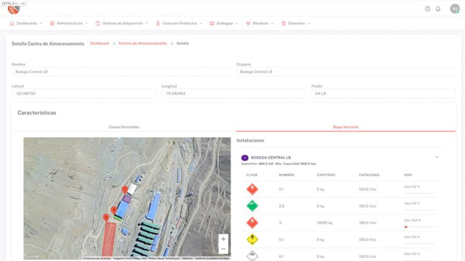Click the company logo in the header
This screenshot has height=261, width=465.
pos(13,8)
